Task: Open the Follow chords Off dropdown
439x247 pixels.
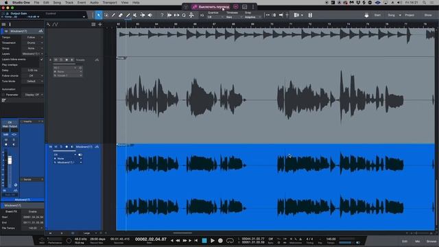Action: pyautogui.click(x=33, y=75)
